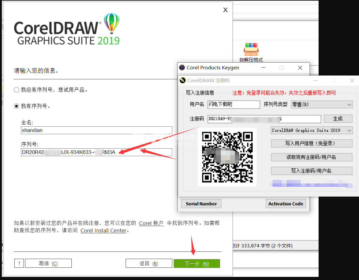Viewport: 359px width, 280px height.
Task: Click the 用户名 field with 闪电下载吧
Action: click(x=234, y=104)
